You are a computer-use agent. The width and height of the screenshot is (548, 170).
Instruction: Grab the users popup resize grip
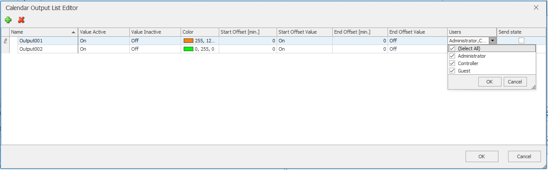[x=534, y=87]
